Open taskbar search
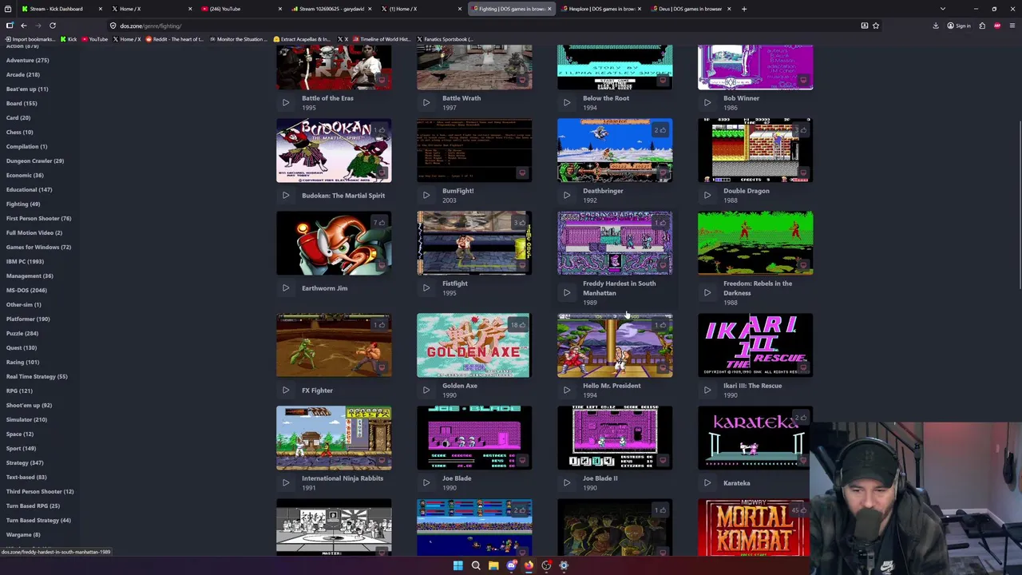Viewport: 1022px width, 575px height. (x=476, y=565)
